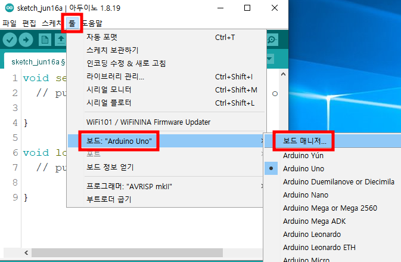The image size is (401, 262).
Task: Open 보드 매니저... in the submenu
Action: point(332,141)
